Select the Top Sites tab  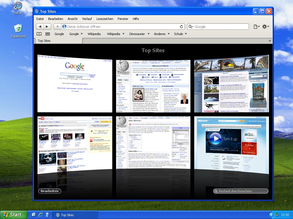[58, 41]
